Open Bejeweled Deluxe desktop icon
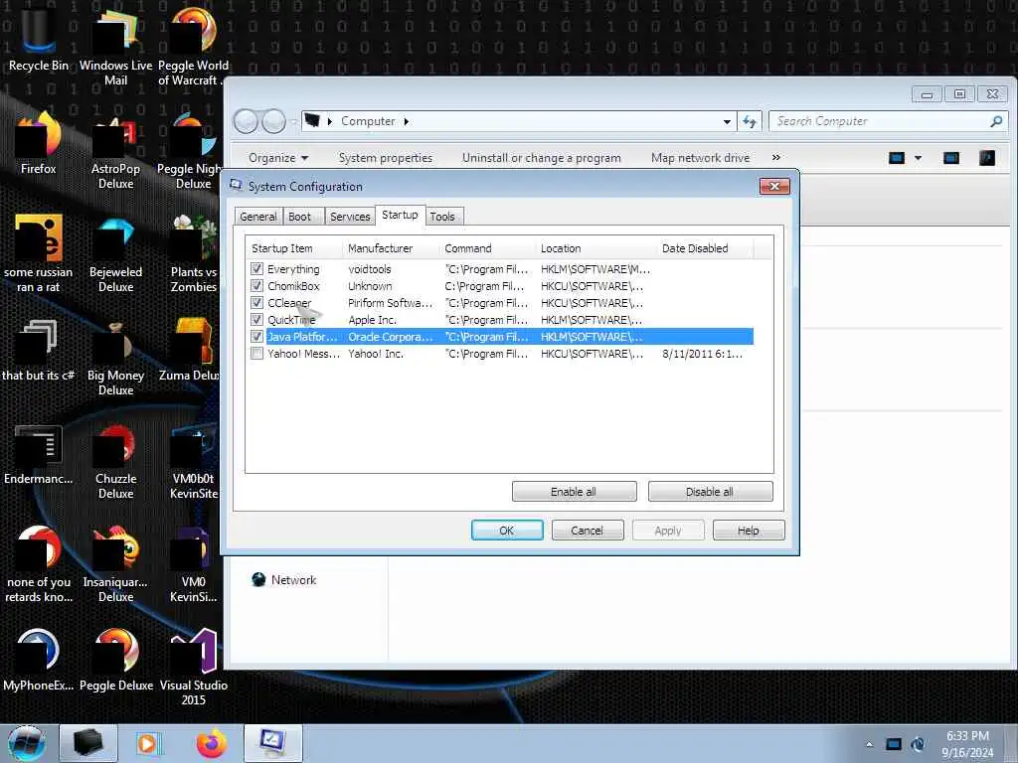Image resolution: width=1018 pixels, height=763 pixels. [x=115, y=253]
